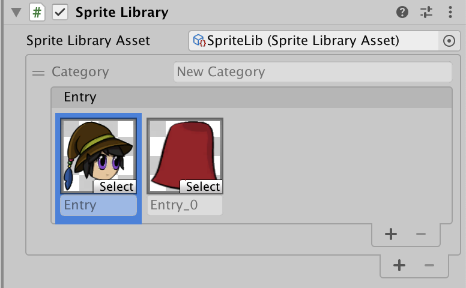Open the three-dot component context menu
Screen dimensions: 466x288
(450, 12)
